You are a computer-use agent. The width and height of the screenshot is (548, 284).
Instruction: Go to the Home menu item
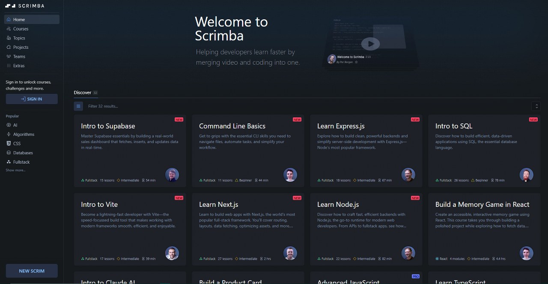[x=32, y=20]
